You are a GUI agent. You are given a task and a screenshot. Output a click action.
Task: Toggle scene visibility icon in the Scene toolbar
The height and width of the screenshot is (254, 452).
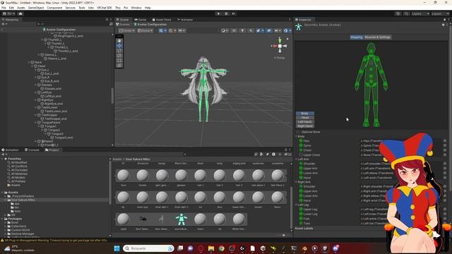[x=268, y=30]
